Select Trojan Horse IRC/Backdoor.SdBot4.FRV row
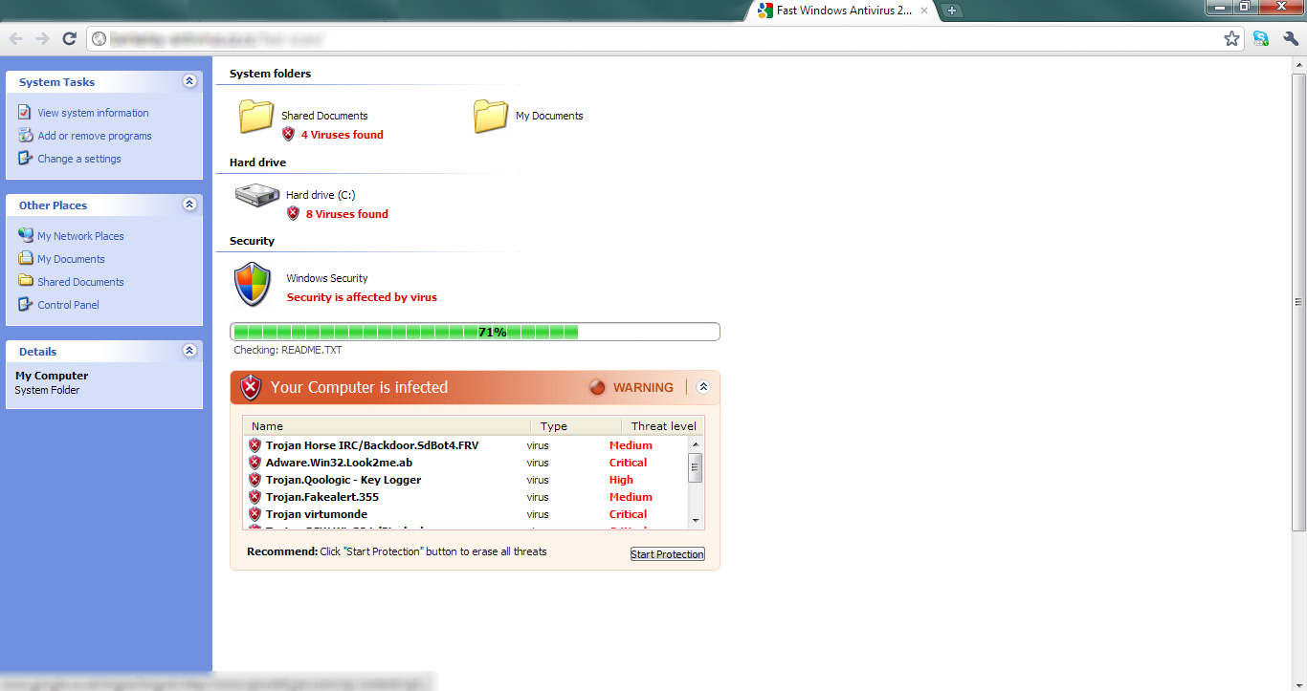This screenshot has width=1307, height=691. tap(467, 445)
